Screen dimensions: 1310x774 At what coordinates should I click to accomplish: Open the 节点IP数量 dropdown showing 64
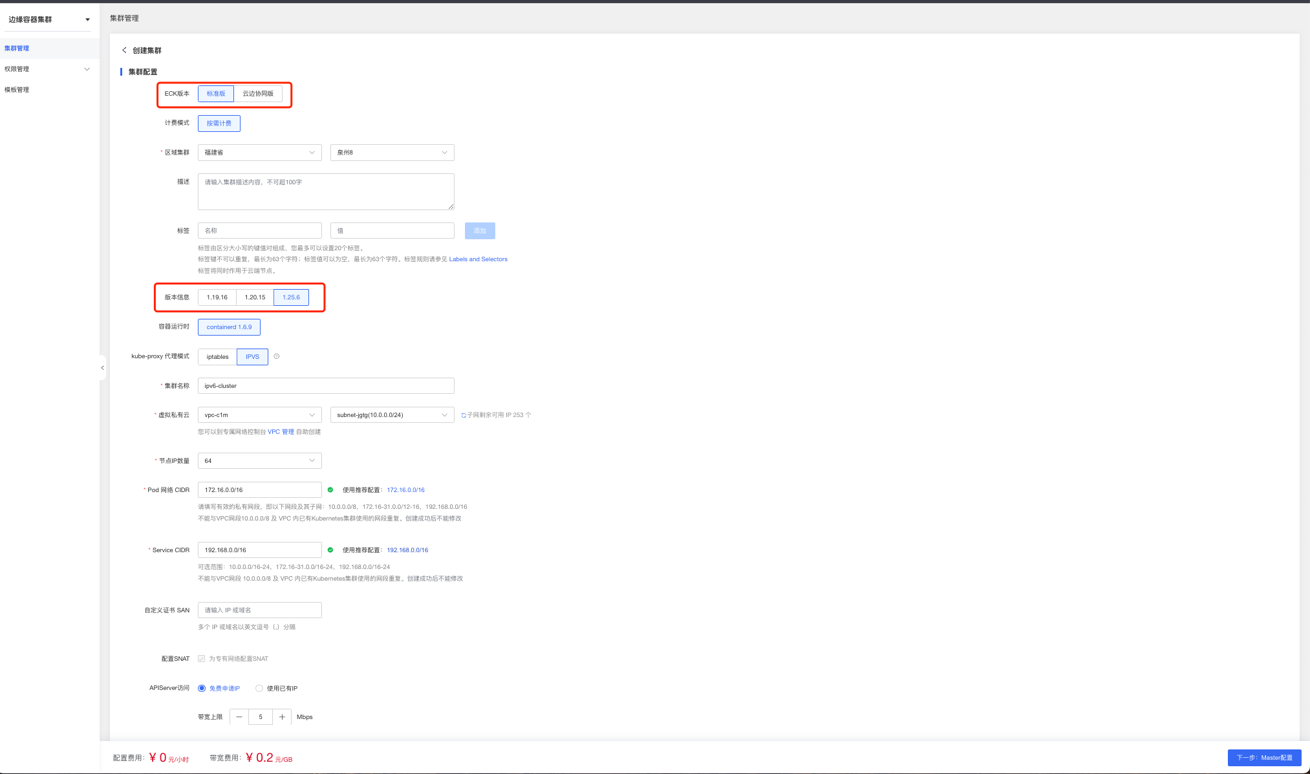pos(260,461)
